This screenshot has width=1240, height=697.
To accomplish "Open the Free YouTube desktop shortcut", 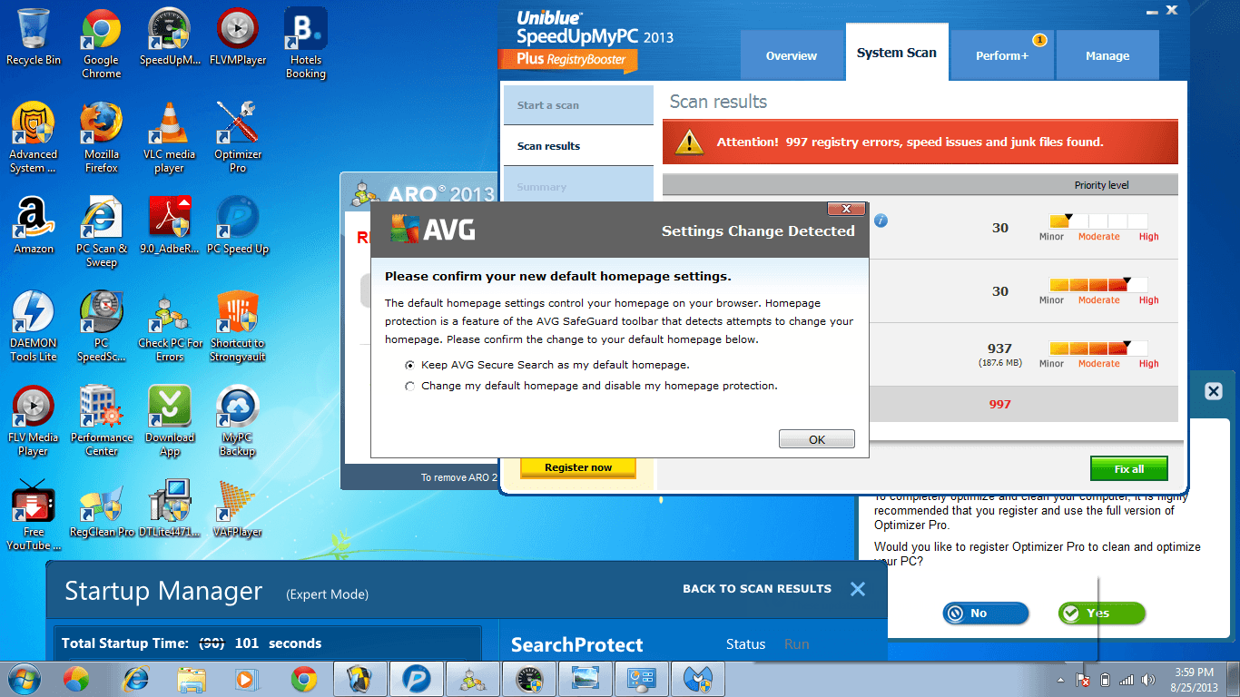I will pos(34,515).
